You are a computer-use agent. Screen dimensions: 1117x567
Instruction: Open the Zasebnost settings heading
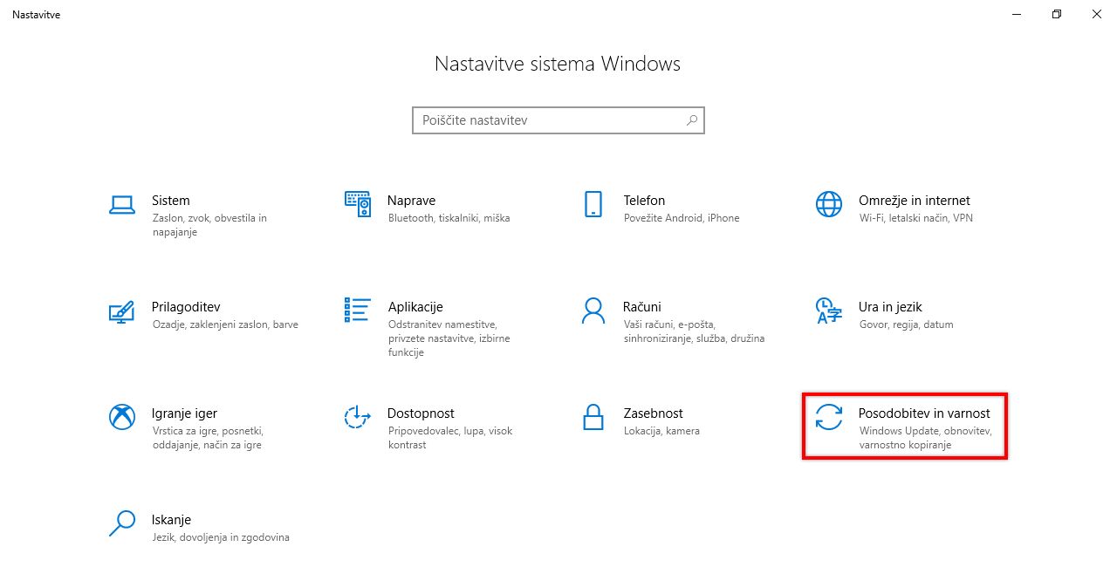click(653, 413)
